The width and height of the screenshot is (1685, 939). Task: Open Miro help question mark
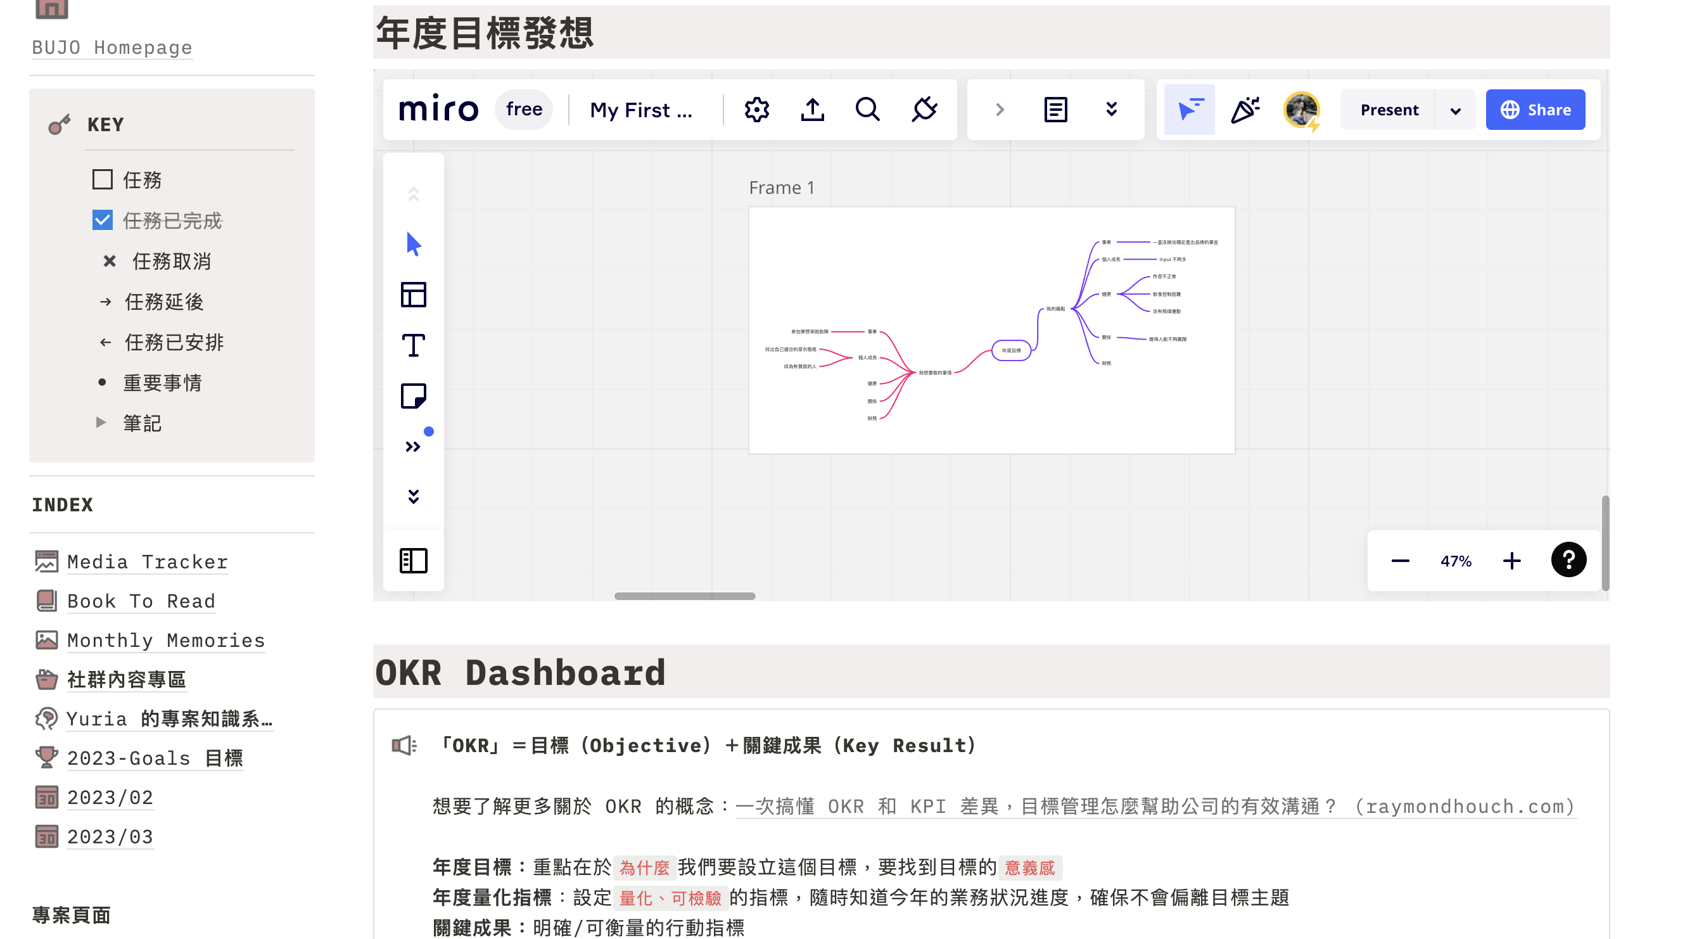1568,560
